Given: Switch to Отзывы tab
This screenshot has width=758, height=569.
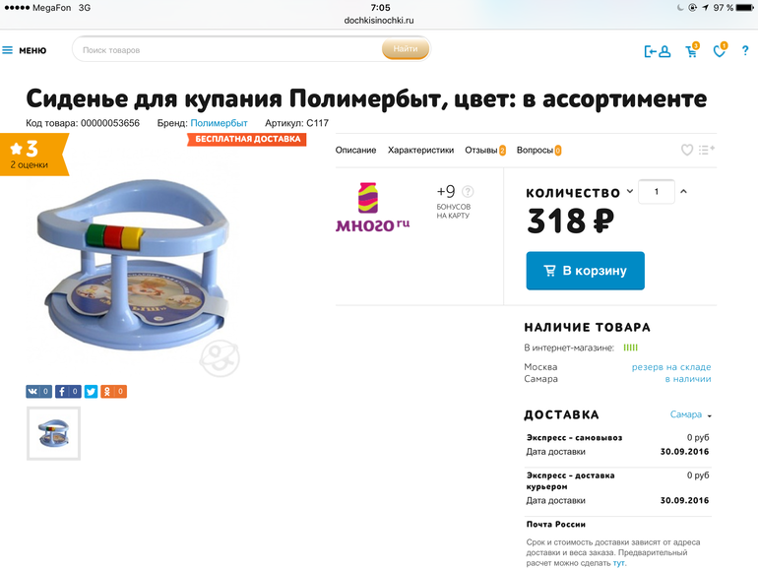Looking at the screenshot, I should pyautogui.click(x=485, y=151).
